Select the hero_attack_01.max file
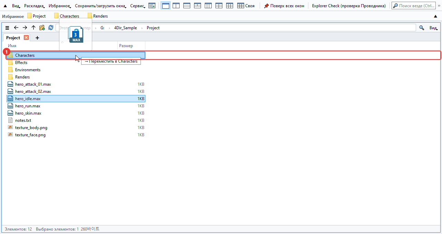The width and height of the screenshot is (442, 234). click(x=76, y=84)
